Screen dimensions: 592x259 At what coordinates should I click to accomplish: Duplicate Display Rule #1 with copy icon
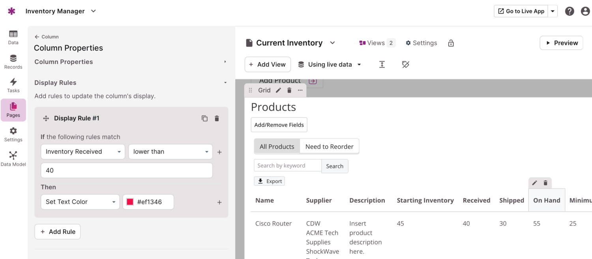pyautogui.click(x=204, y=118)
